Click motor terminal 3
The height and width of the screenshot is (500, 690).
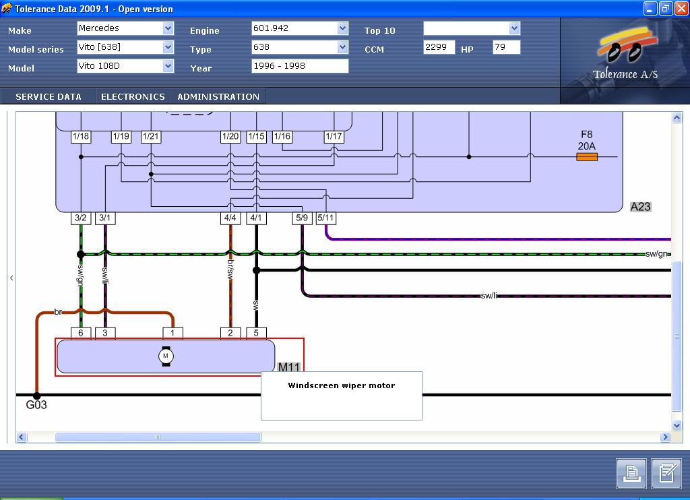105,333
